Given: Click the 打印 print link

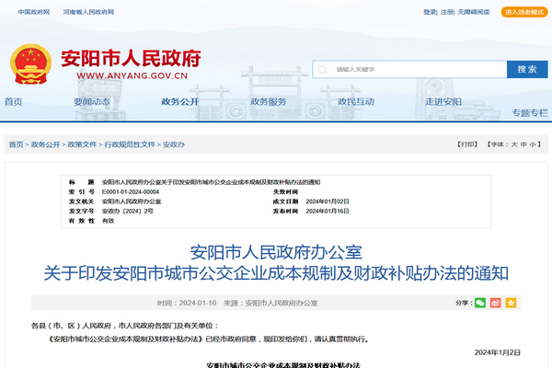Looking at the screenshot, I should coord(467,144).
